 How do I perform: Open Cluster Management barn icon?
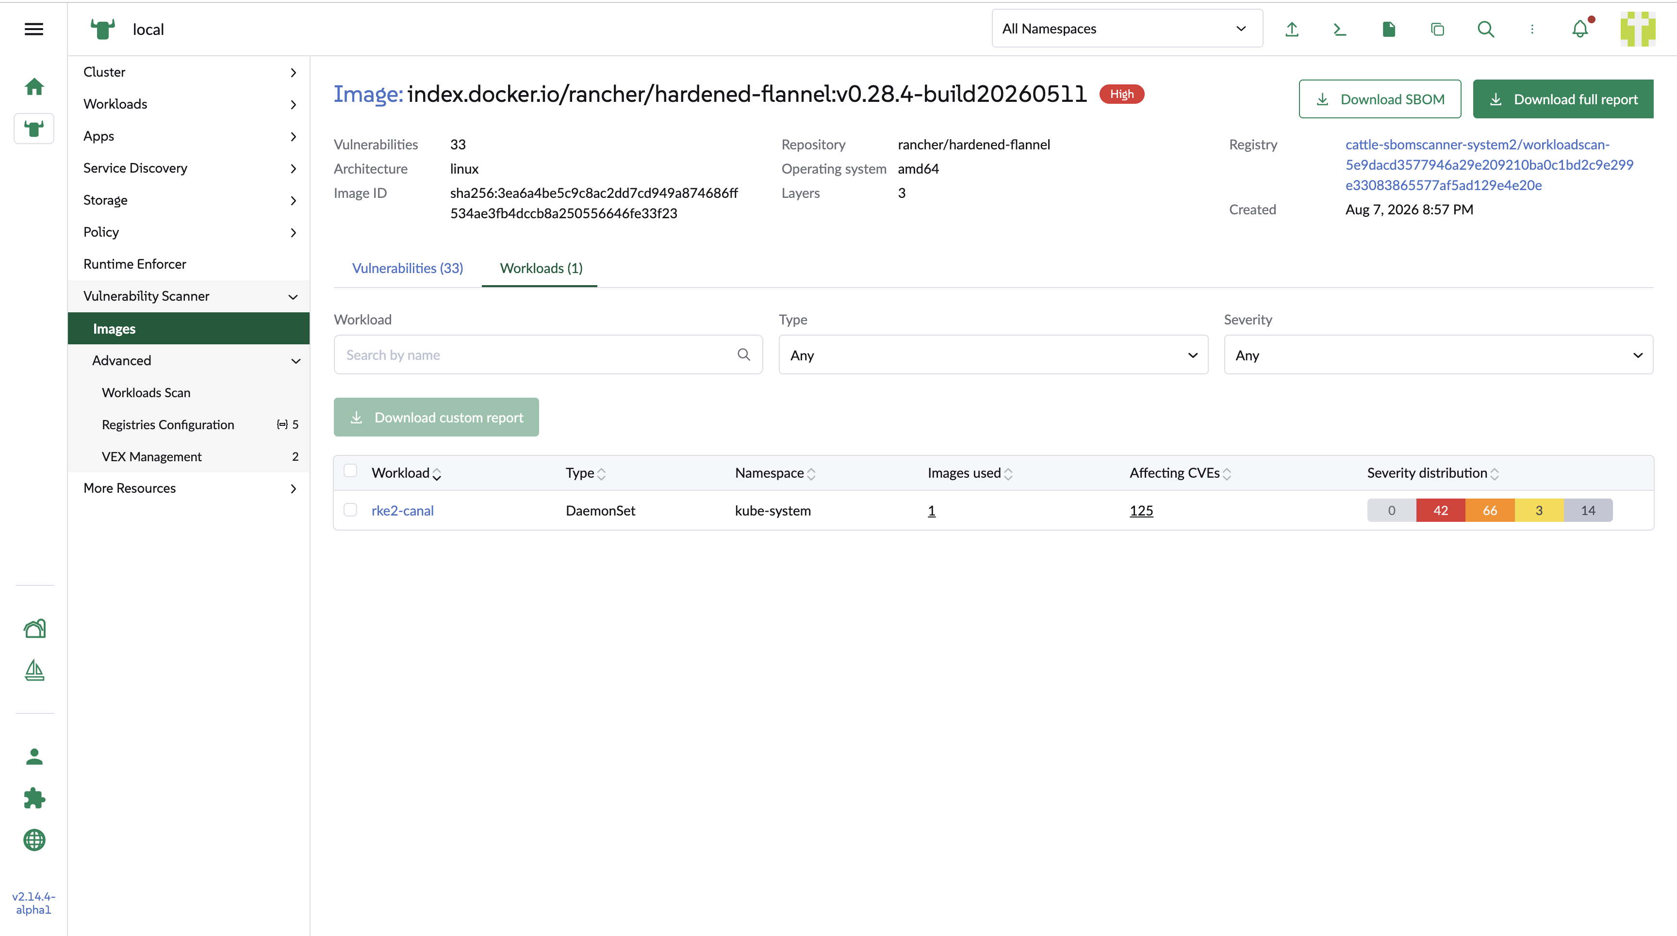pos(34,629)
